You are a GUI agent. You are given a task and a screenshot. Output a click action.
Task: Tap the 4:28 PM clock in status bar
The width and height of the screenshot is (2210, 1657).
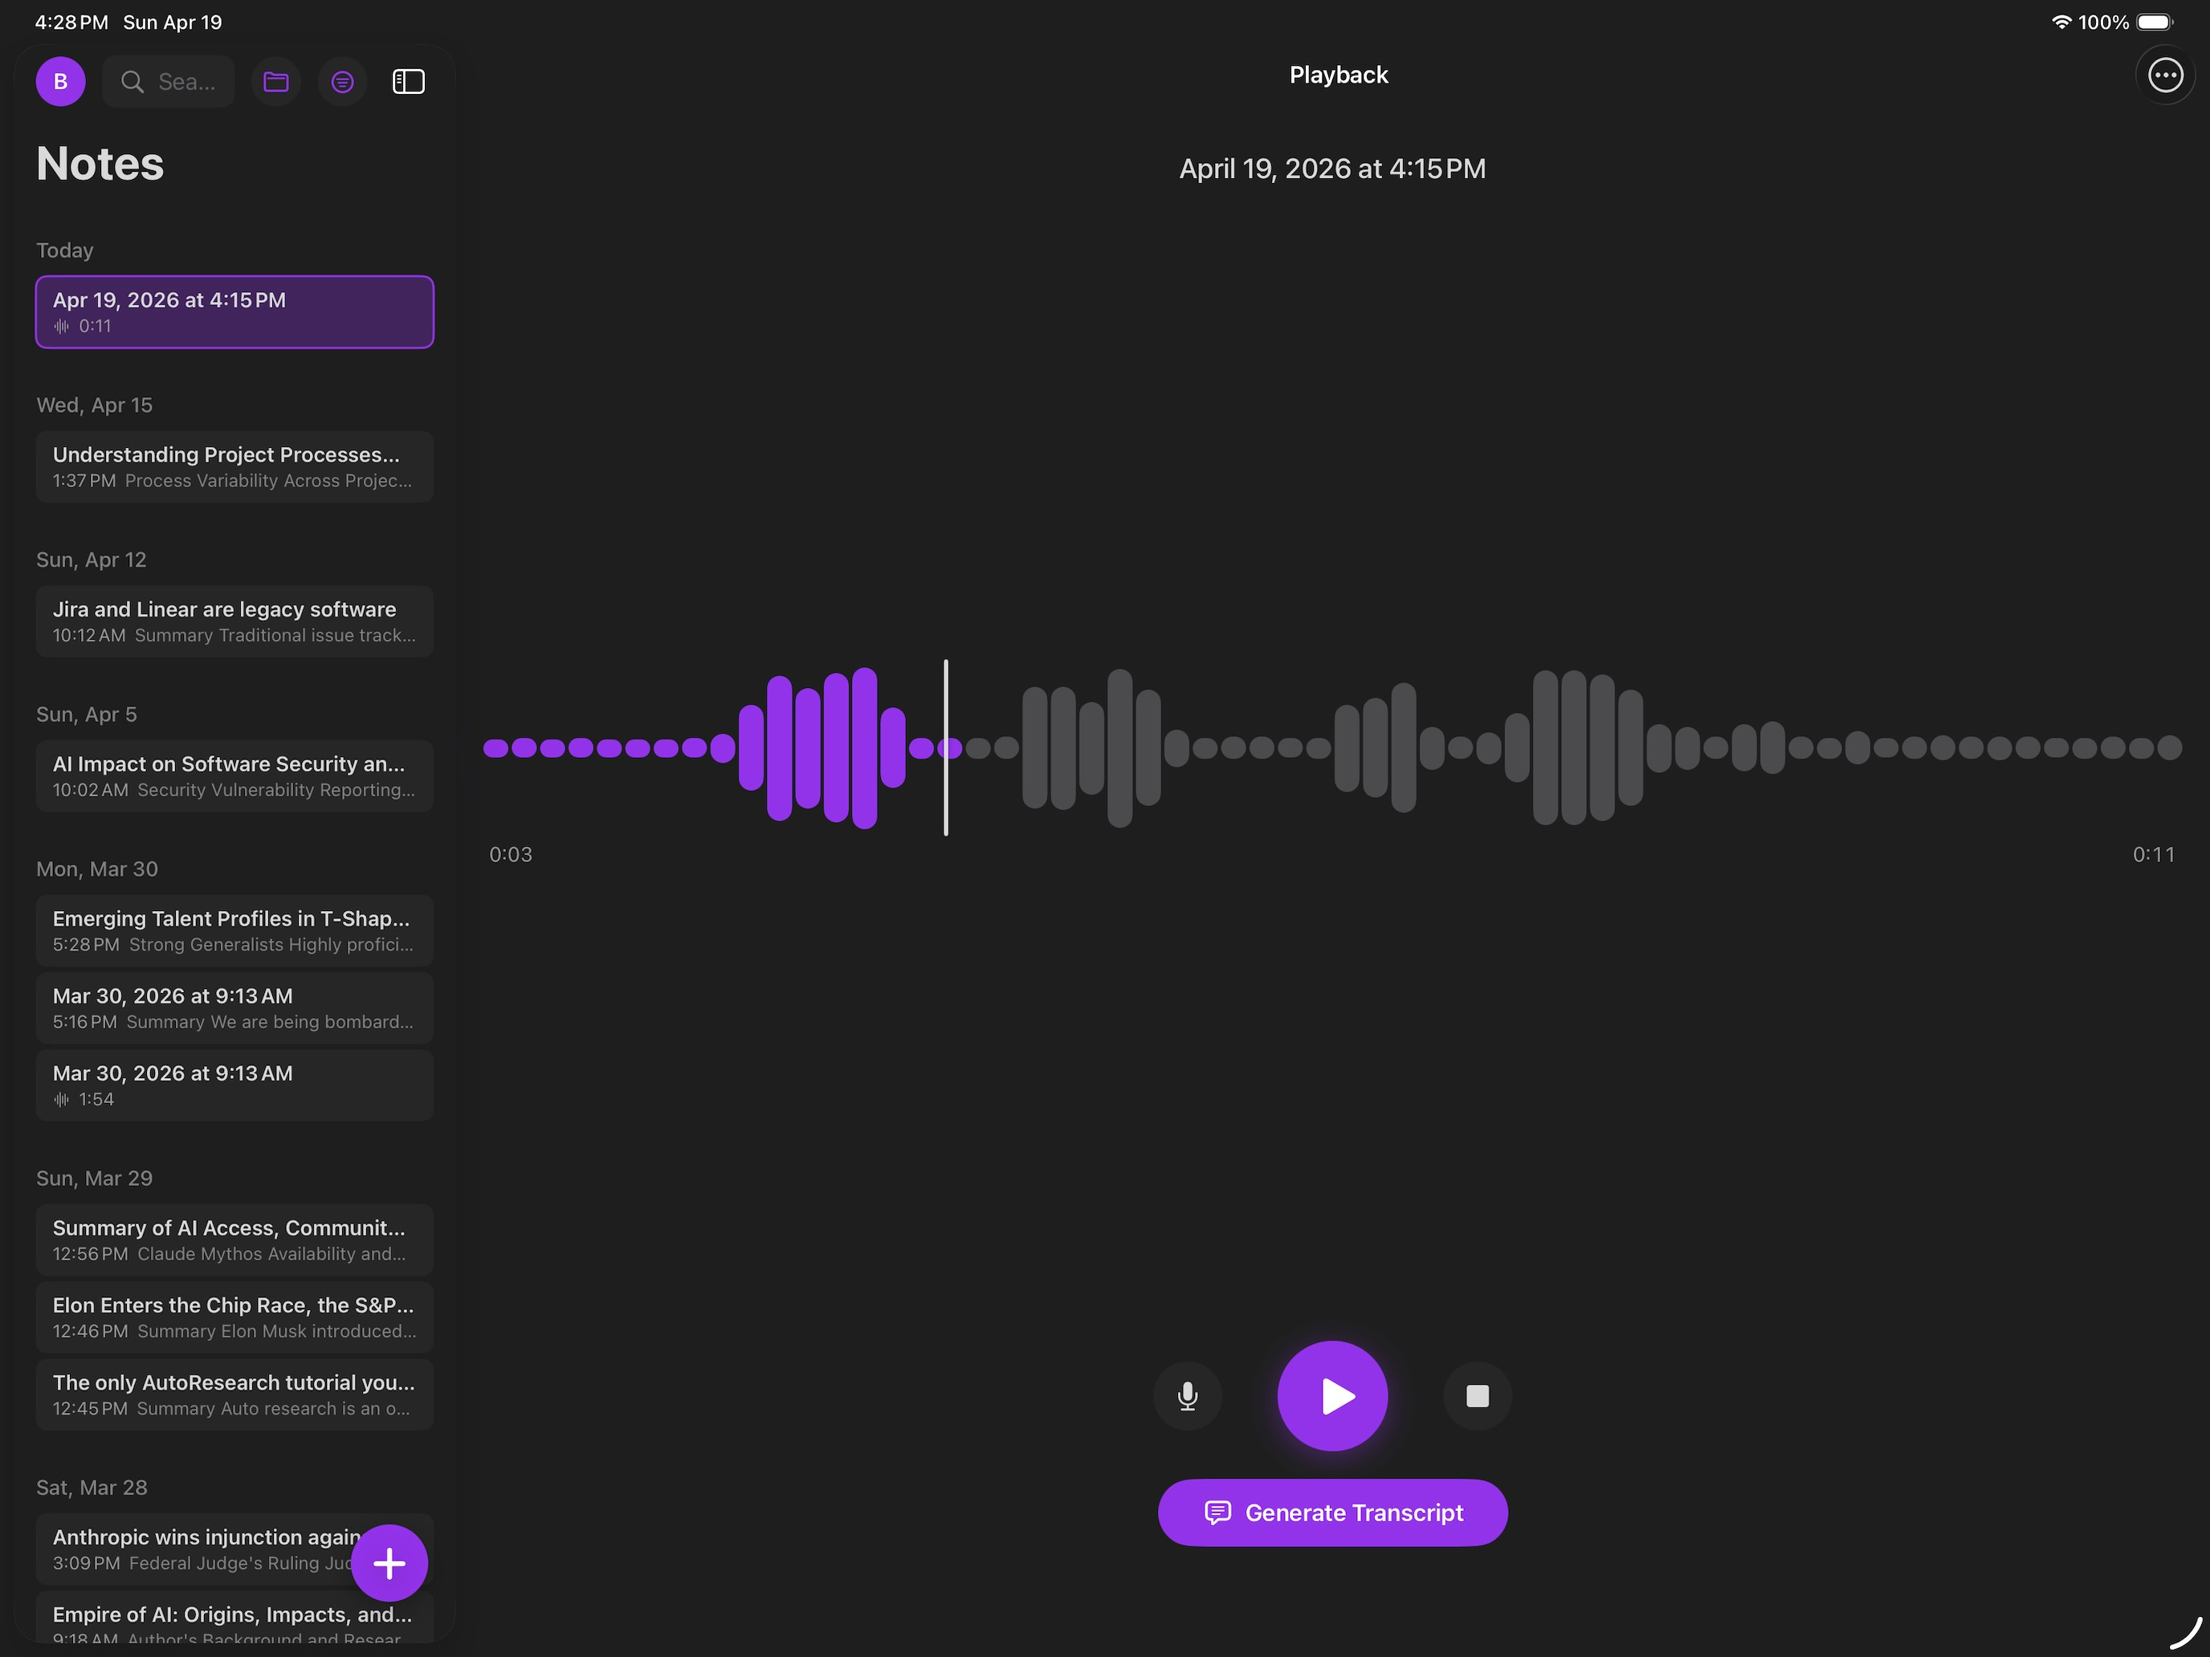pyautogui.click(x=72, y=22)
